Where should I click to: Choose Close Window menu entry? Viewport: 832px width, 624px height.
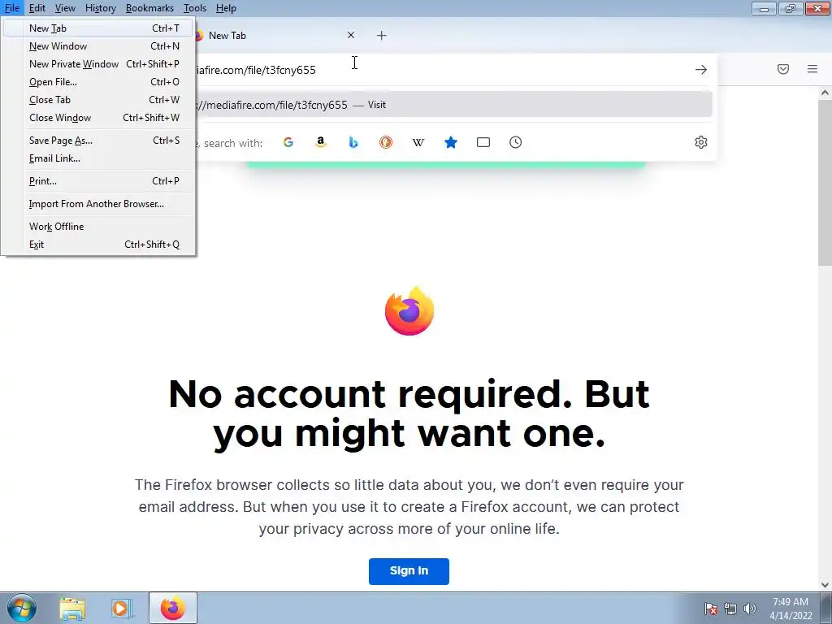tap(98, 118)
